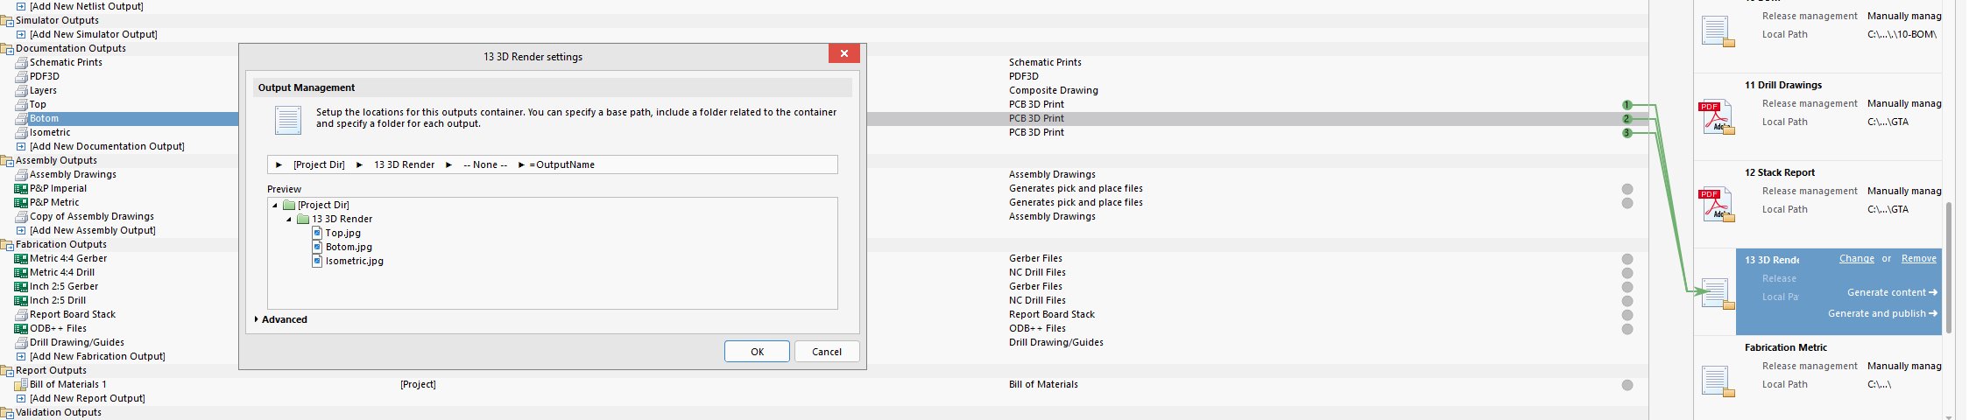Click the Inch 2:5 Drill output icon
1969x420 pixels.
(22, 301)
